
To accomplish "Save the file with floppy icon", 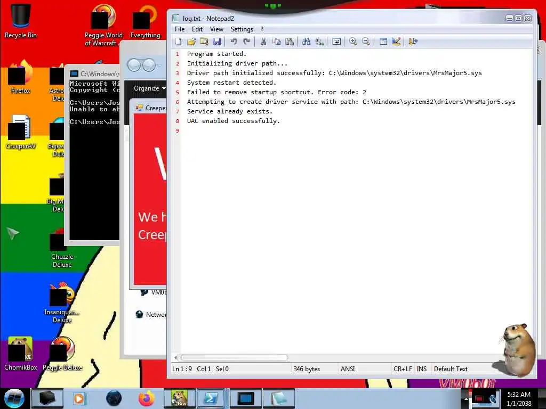I will tap(217, 42).
